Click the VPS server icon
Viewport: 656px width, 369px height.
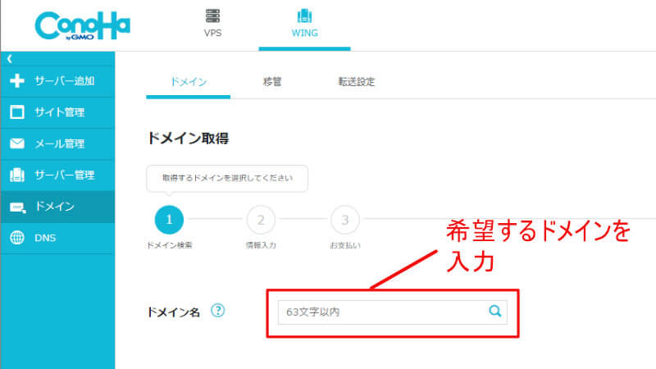(x=212, y=16)
